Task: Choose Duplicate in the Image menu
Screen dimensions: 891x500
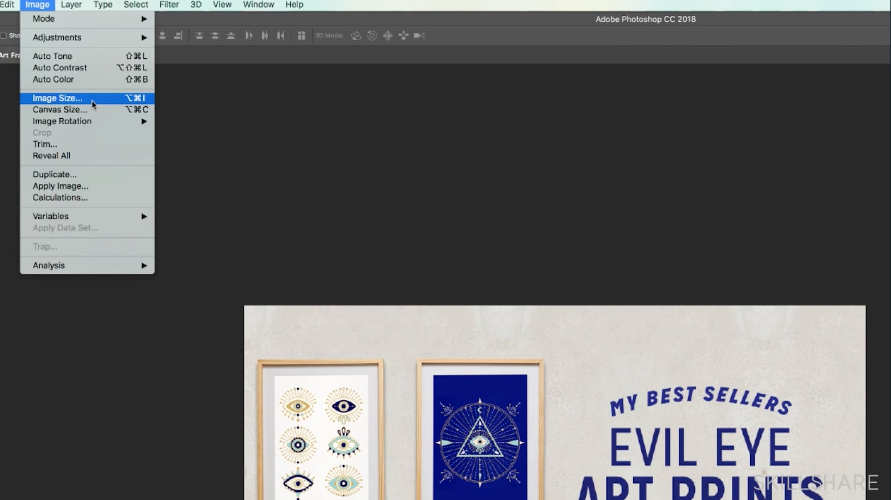Action: (x=87, y=175)
